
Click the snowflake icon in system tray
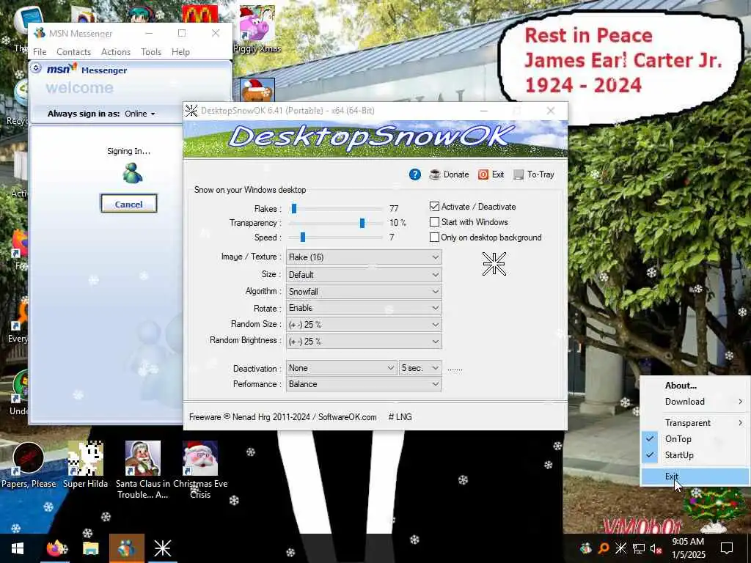[620, 548]
